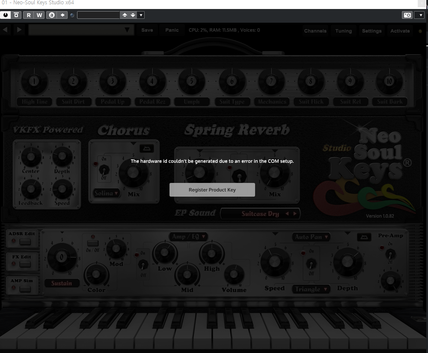Open the host preset dropdown arrow
This screenshot has height=353, width=428.
pos(141,15)
